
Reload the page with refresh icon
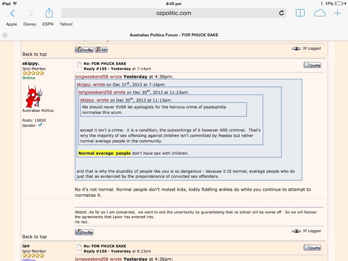[281, 13]
